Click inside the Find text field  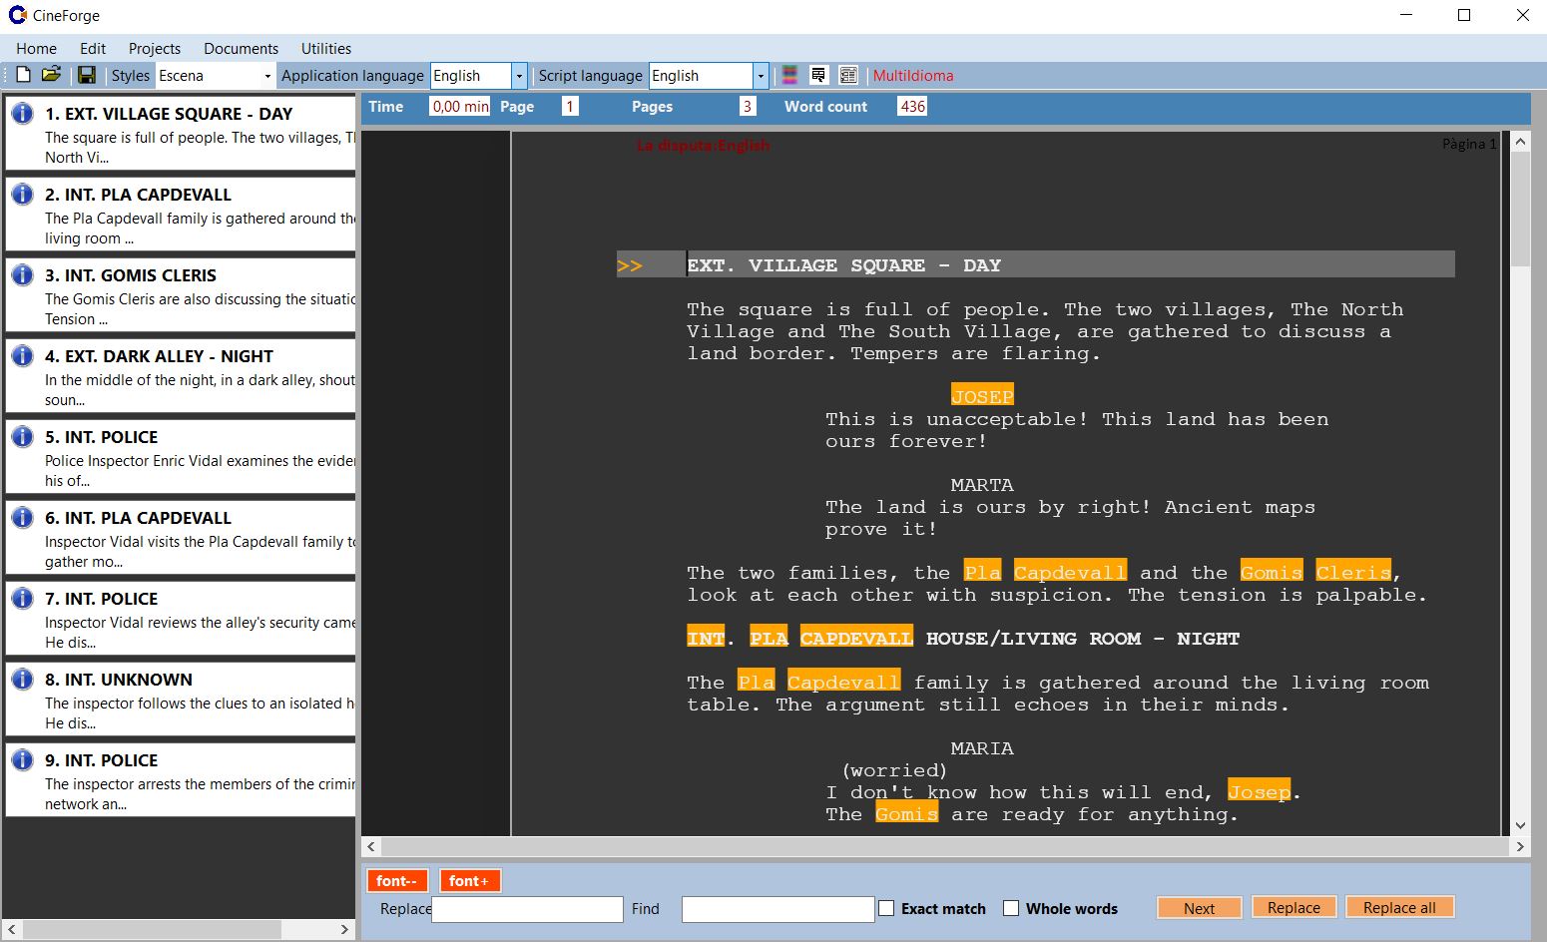point(777,908)
